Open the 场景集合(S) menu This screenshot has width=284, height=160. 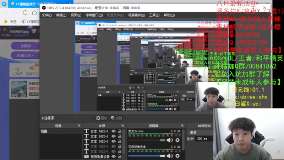tap(137, 15)
